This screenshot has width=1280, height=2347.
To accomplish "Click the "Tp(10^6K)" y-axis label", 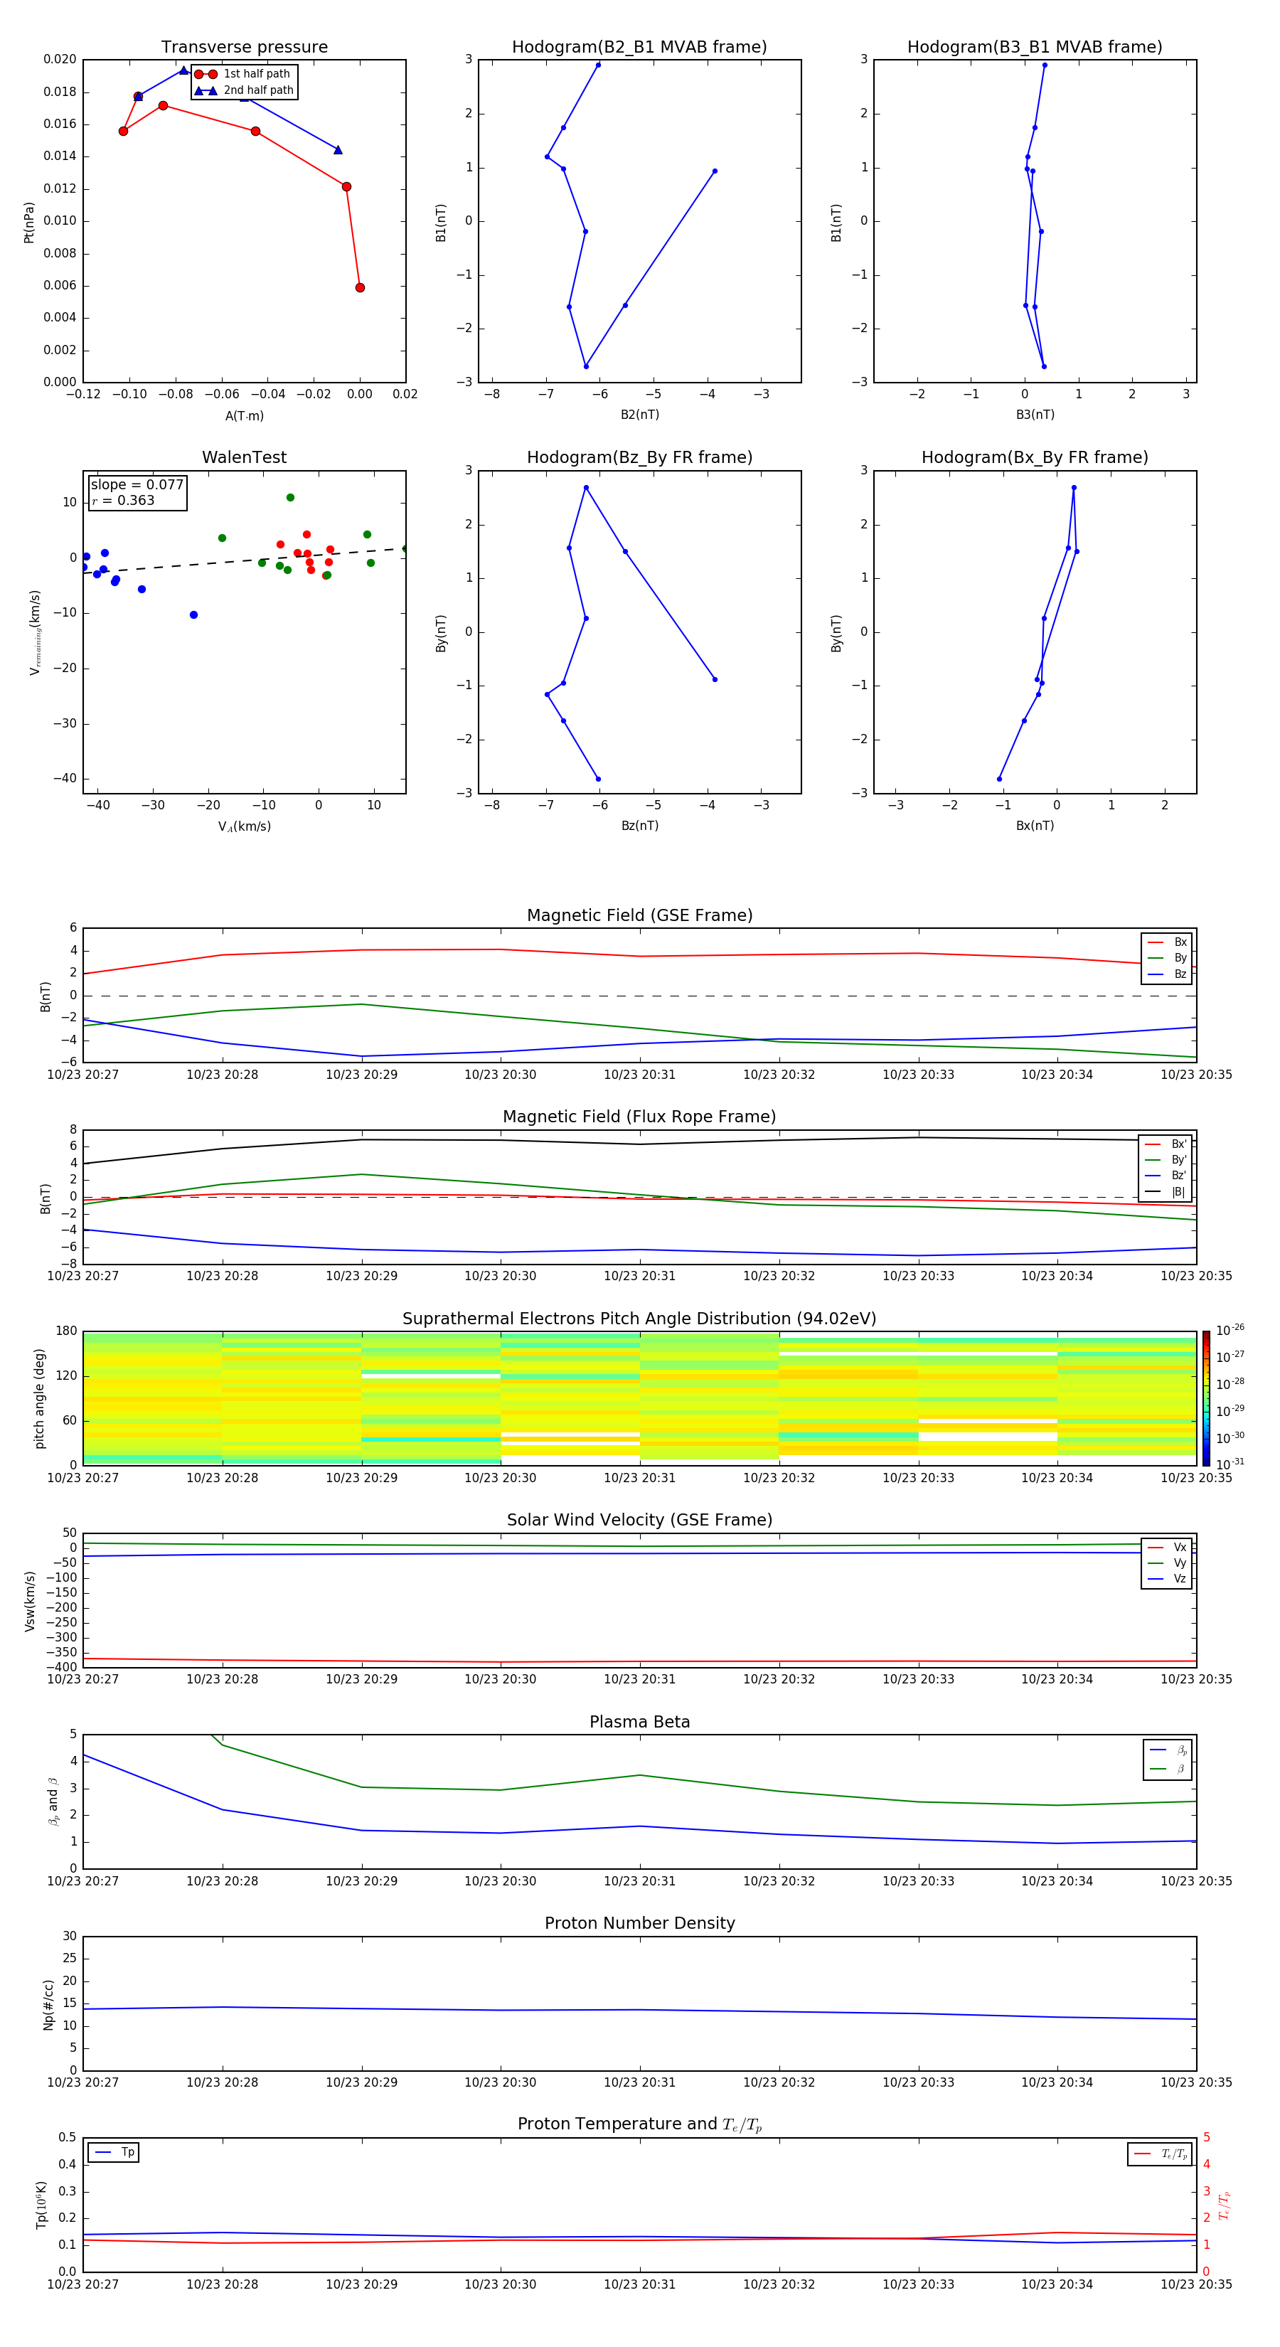I will click(x=41, y=2205).
